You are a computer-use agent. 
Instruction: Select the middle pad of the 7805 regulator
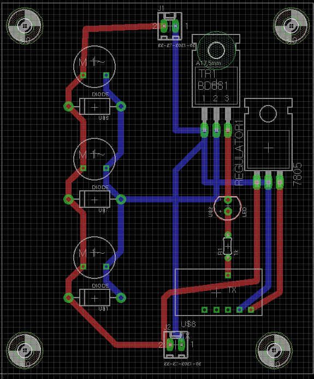[268, 182]
